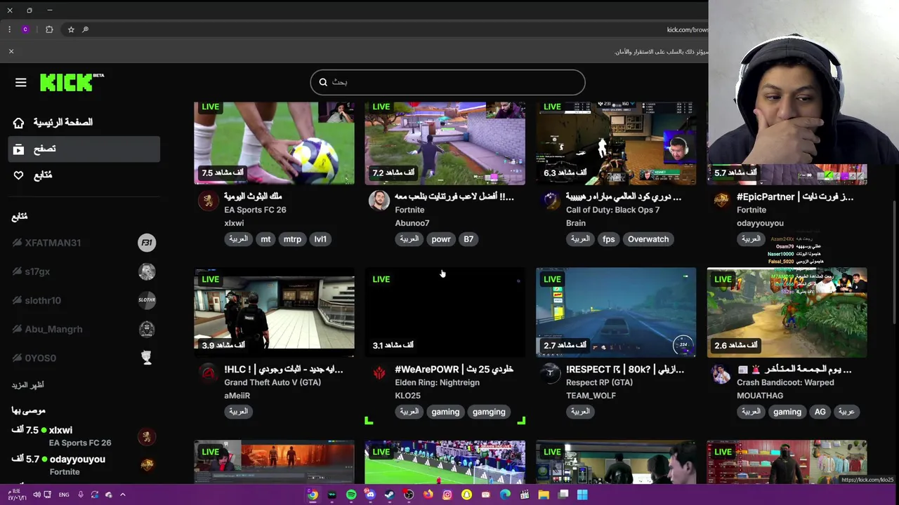Open aMeiiR streamer avatar
This screenshot has height=505, width=899.
[x=208, y=373]
